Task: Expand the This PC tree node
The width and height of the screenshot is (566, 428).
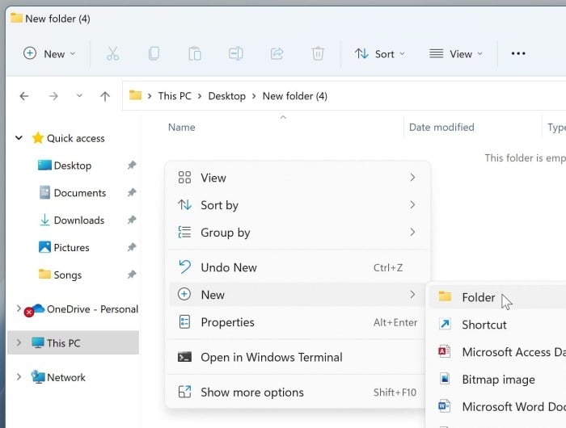Action: click(19, 342)
